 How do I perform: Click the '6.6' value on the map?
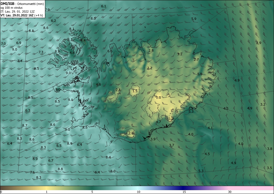click(110, 51)
